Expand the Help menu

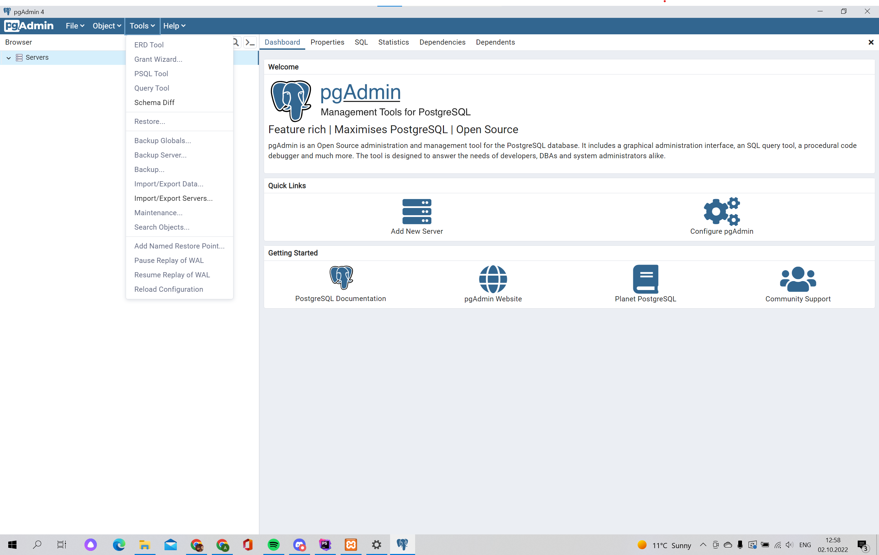coord(174,26)
